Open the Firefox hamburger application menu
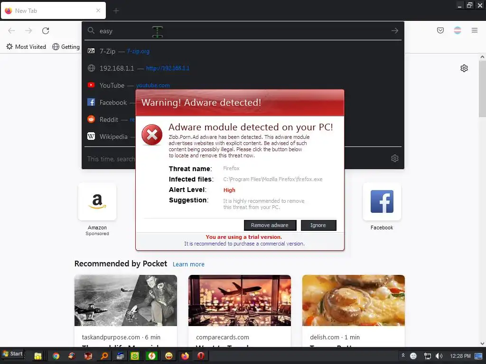This screenshot has width=486, height=364. pyautogui.click(x=475, y=30)
